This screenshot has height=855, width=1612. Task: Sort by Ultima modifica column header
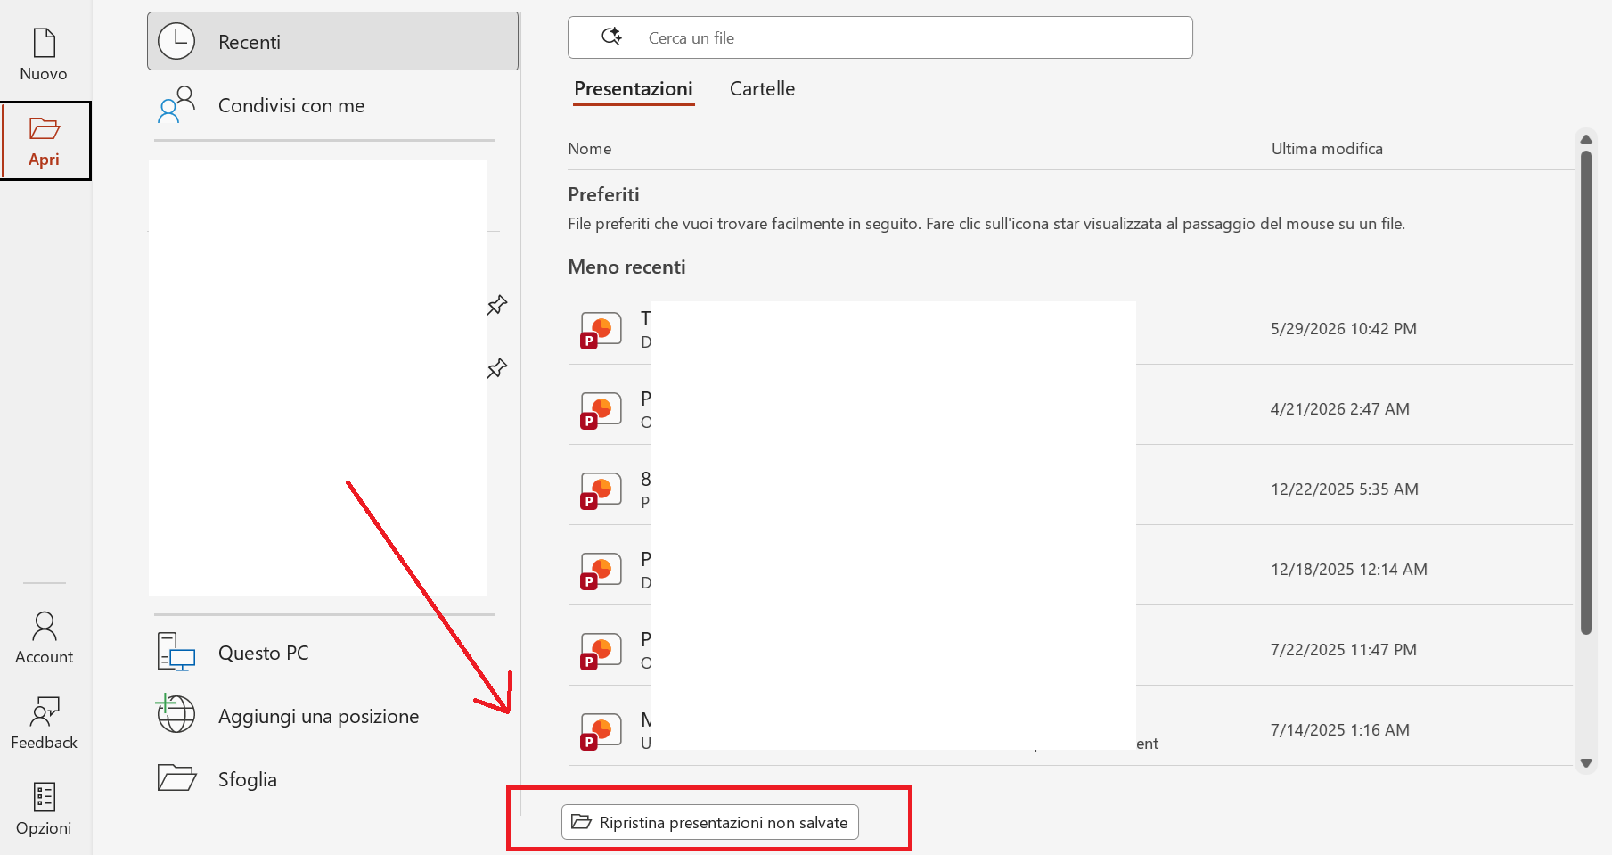tap(1327, 149)
